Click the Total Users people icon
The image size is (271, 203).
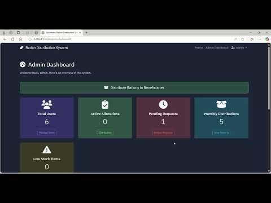pos(47,104)
